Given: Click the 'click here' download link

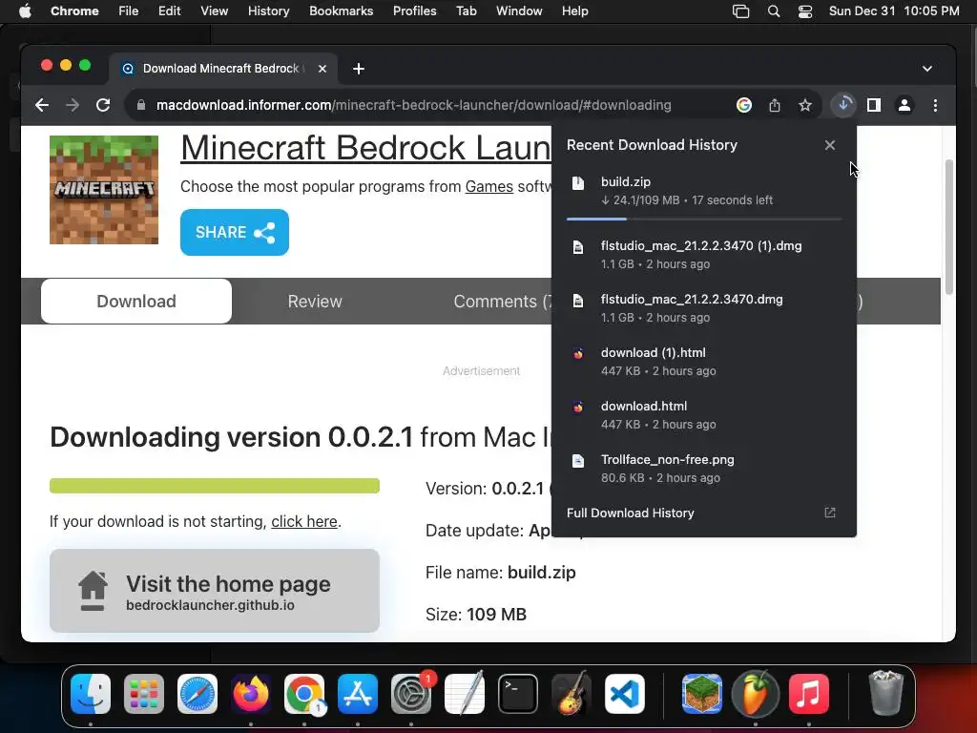Looking at the screenshot, I should point(304,521).
